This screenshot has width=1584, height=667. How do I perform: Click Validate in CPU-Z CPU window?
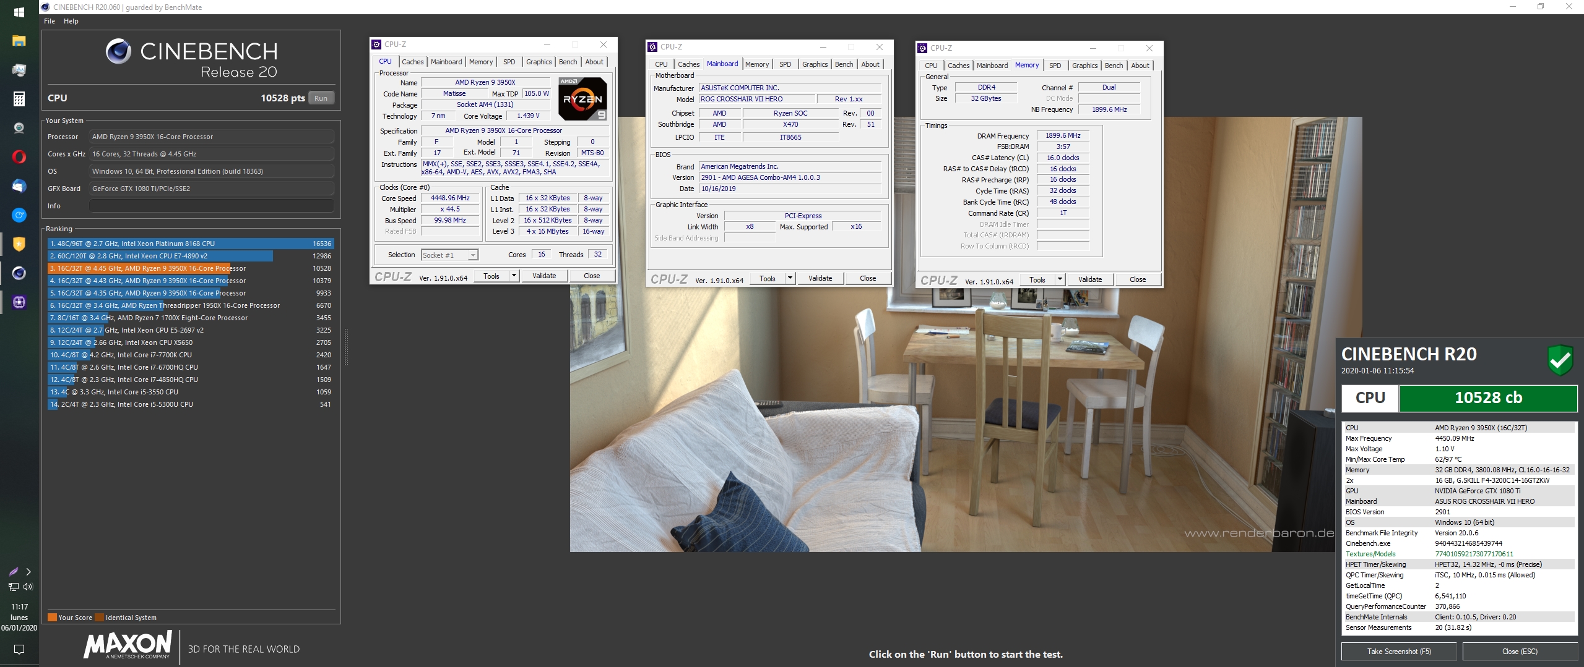click(544, 276)
